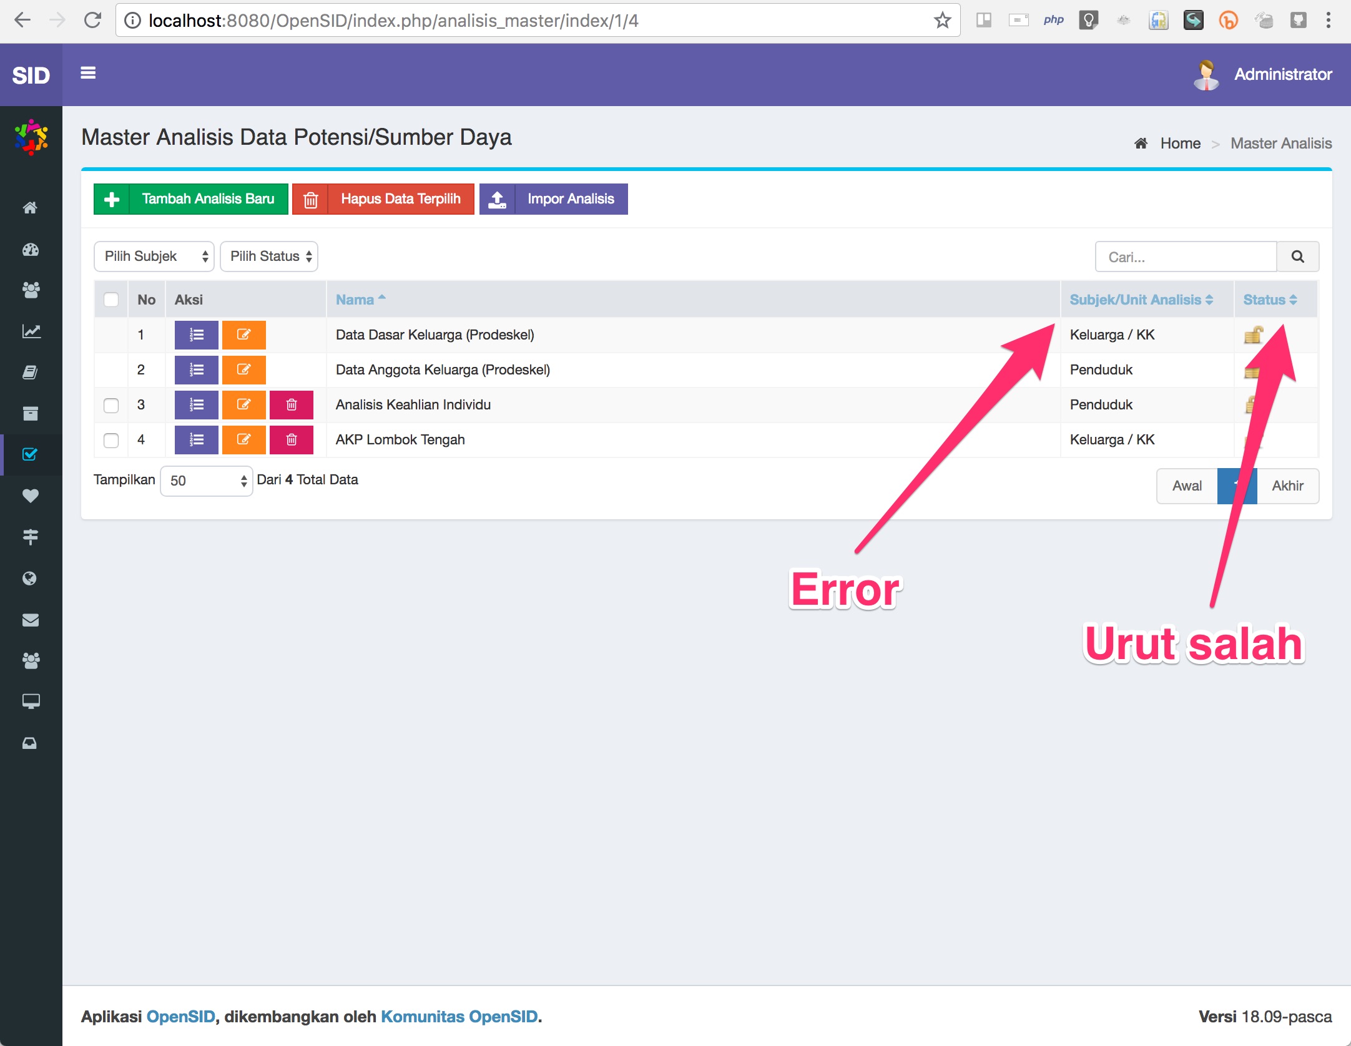
Task: Click the delete trash icon for AKP Lombok Tengah
Action: 291,440
